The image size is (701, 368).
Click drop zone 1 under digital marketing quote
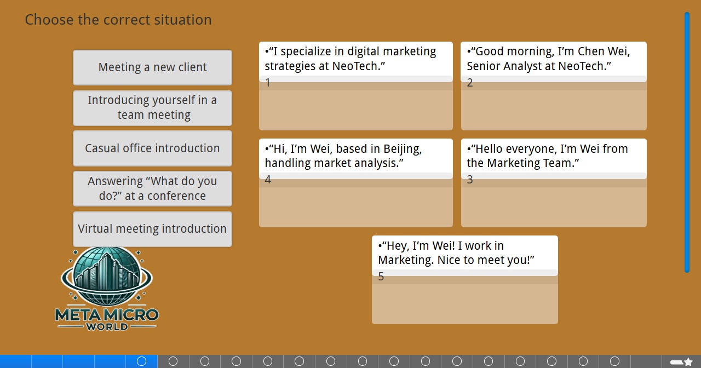355,109
